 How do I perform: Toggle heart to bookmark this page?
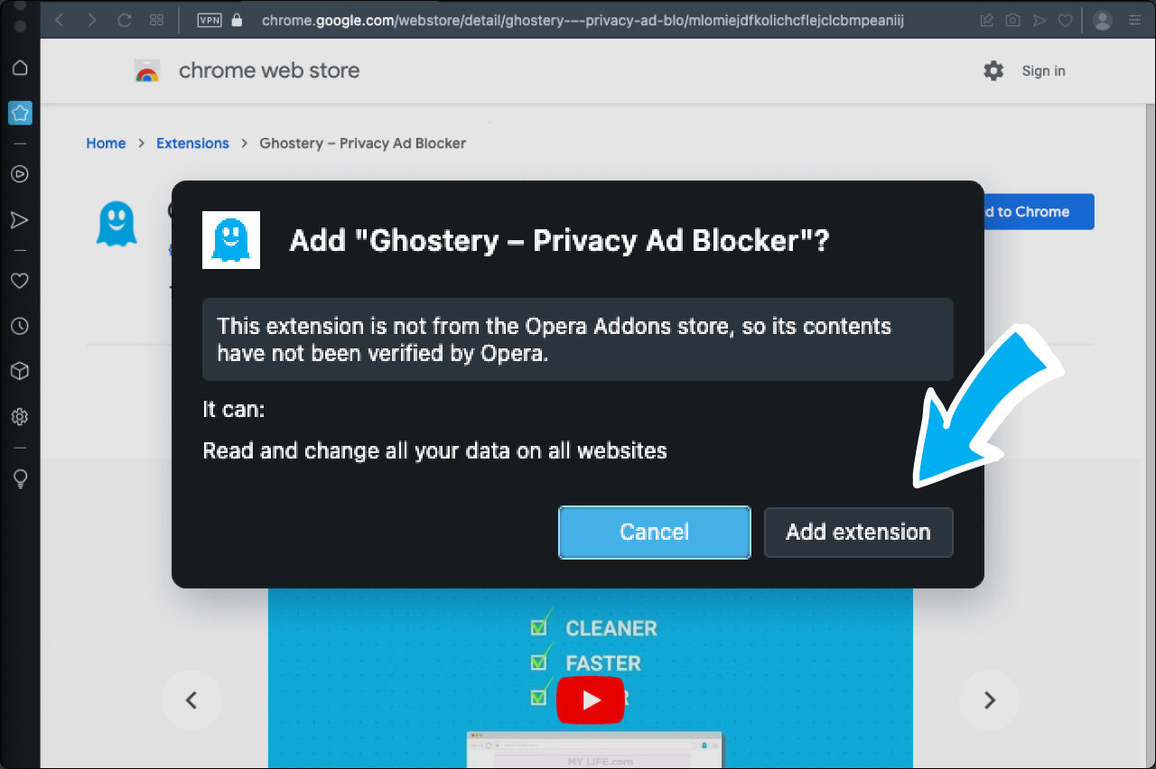click(1065, 20)
